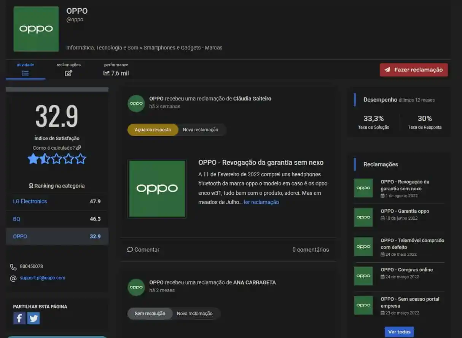Open 'OPPO - Compras online' complaint

coord(406,269)
